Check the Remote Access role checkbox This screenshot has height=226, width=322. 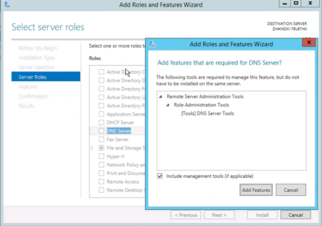coord(102,182)
